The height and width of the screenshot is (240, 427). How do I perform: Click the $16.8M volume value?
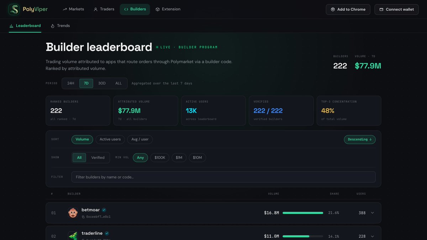pos(272,213)
